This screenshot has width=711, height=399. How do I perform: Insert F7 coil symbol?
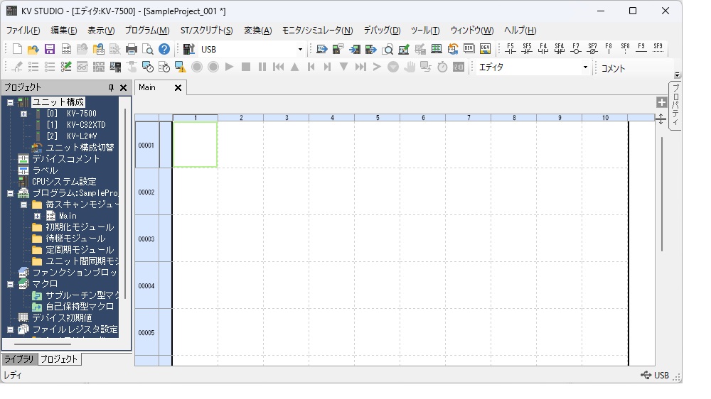tap(576, 49)
